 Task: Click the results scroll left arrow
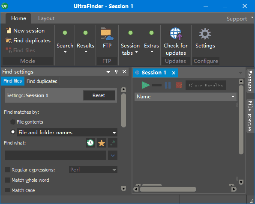[136, 189]
